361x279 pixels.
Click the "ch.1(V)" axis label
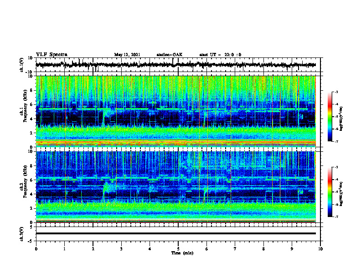pyautogui.click(x=22, y=65)
